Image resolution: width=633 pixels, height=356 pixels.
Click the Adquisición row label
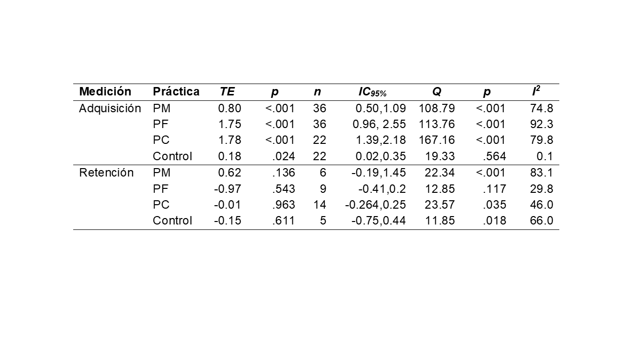pos(110,108)
